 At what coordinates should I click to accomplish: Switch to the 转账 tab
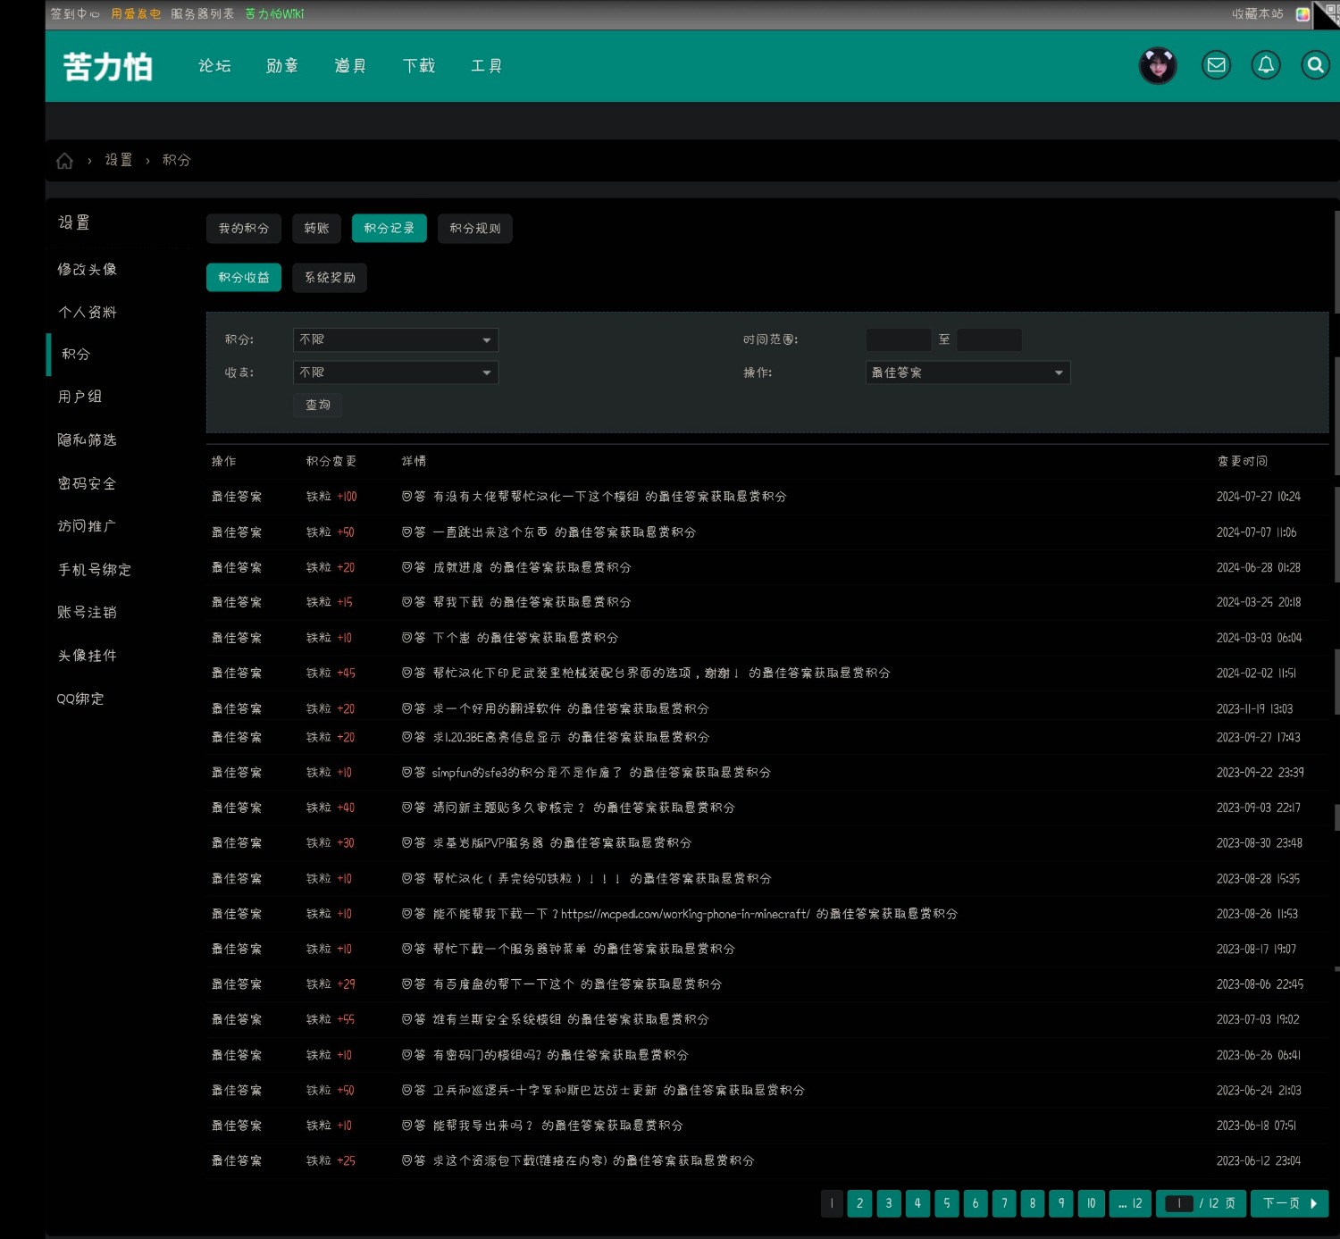point(316,229)
